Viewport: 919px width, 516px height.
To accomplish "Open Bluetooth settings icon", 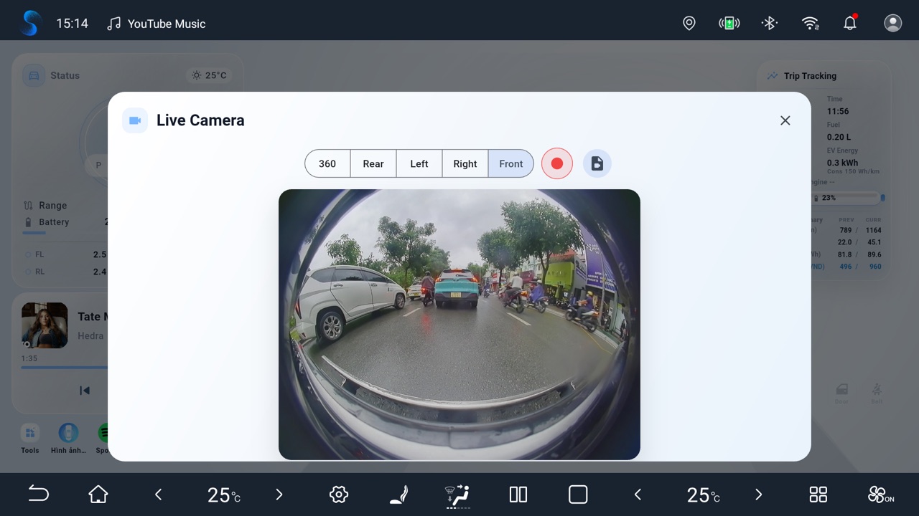I will [x=770, y=23].
